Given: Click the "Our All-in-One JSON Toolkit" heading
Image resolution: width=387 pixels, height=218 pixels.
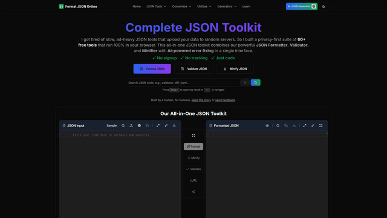Looking at the screenshot, I should [x=193, y=114].
